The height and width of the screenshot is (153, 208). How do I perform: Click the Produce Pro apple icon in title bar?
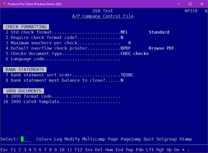pyautogui.click(x=4, y=4)
